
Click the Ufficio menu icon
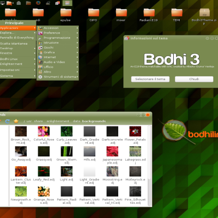pyautogui.click(x=40, y=67)
